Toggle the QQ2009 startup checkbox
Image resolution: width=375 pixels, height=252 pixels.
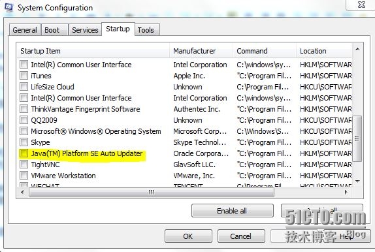pos(24,119)
